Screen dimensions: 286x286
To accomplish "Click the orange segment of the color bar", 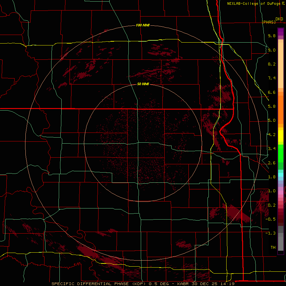I will click(x=281, y=110).
